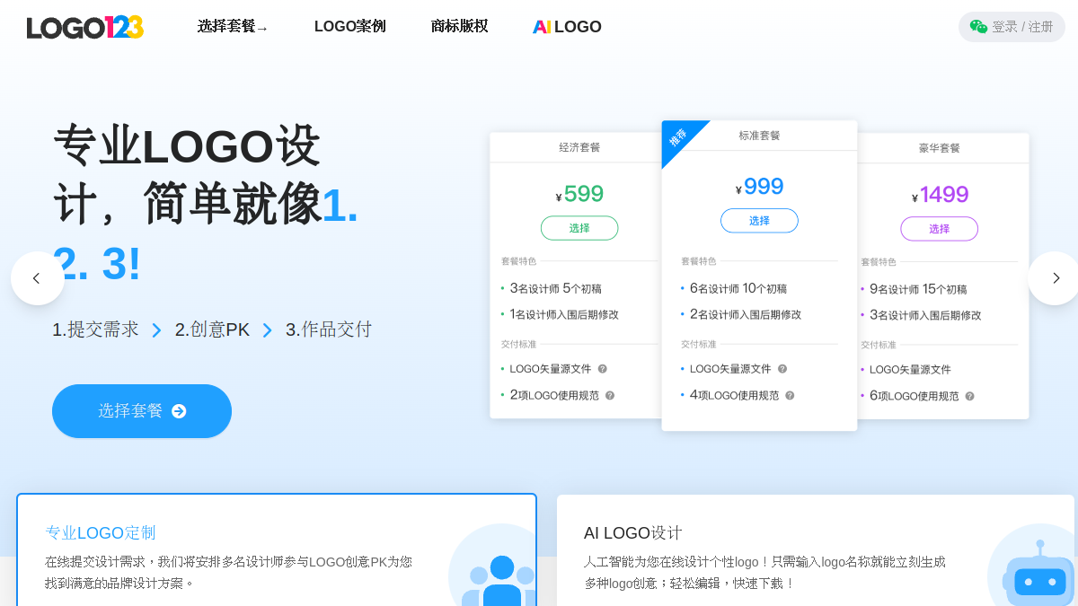The image size is (1078, 606).
Task: Click step 2.创意PK text
Action: [x=212, y=329]
